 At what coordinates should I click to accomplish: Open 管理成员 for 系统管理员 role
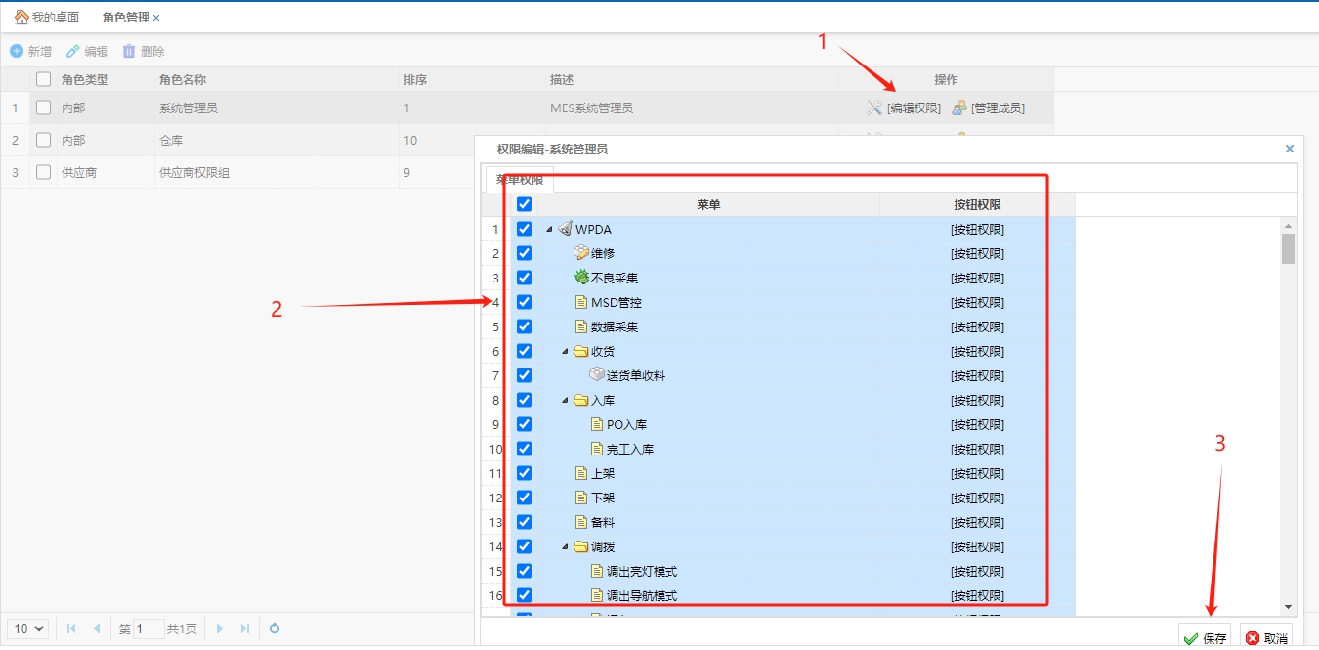(989, 108)
